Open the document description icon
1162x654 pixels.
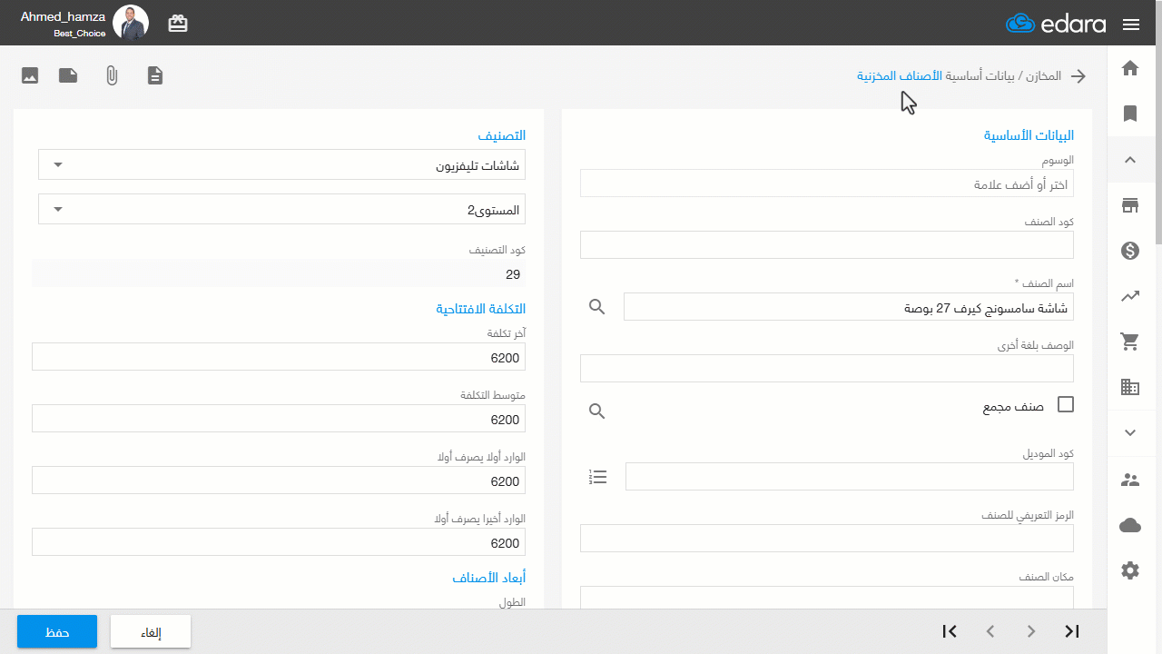click(x=156, y=75)
